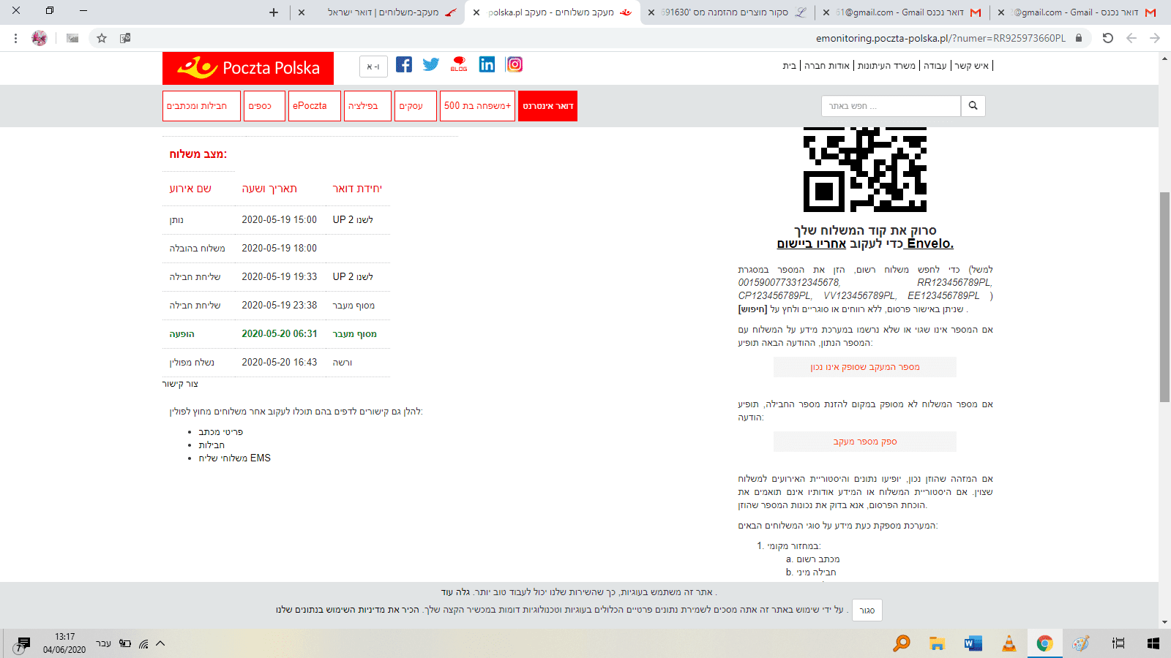Switch to the Gmail tab ending 51@gmail.com

coord(900,12)
